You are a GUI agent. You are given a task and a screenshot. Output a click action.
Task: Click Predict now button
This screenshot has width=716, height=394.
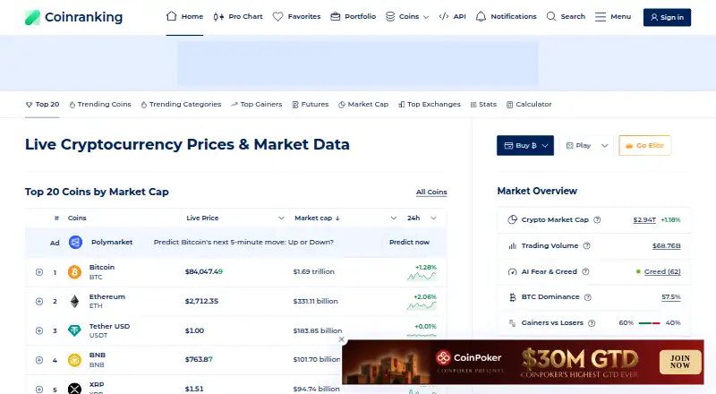409,243
